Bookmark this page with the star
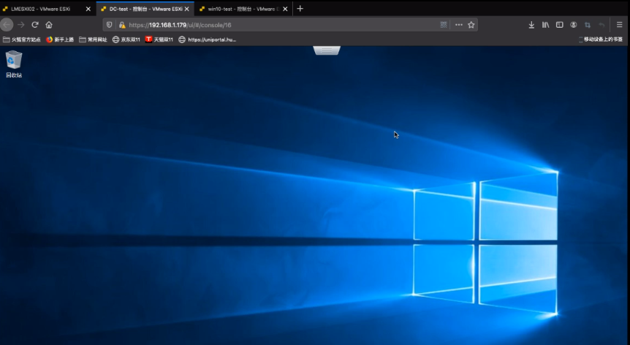 coord(471,25)
